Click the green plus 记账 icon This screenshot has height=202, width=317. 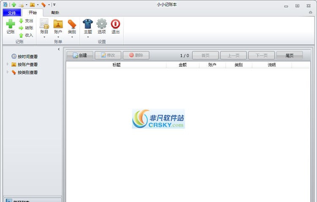click(11, 24)
